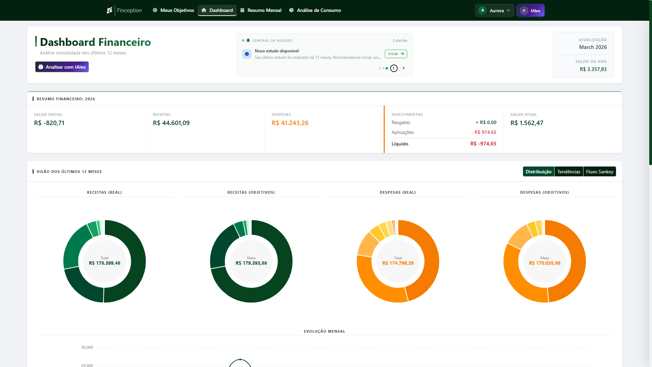This screenshot has height=367, width=652.
Task: Click the Resumo Financeiro: 2026 section header
Action: coord(66,99)
